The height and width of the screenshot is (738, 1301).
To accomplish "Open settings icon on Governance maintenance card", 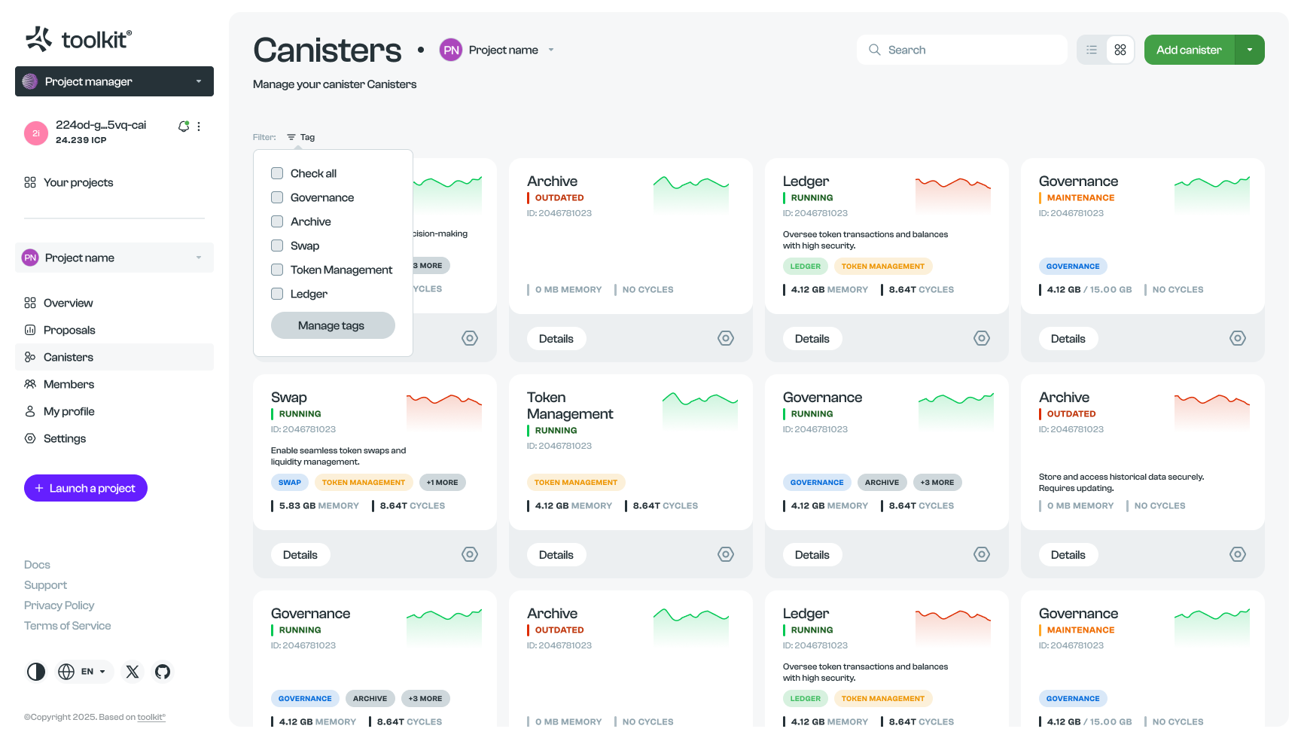I will coord(1238,338).
